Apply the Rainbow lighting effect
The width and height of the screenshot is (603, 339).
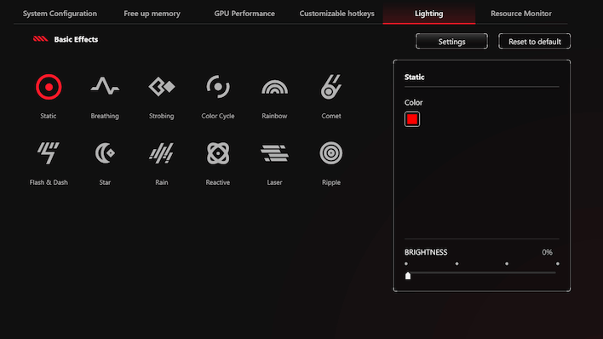(x=274, y=87)
